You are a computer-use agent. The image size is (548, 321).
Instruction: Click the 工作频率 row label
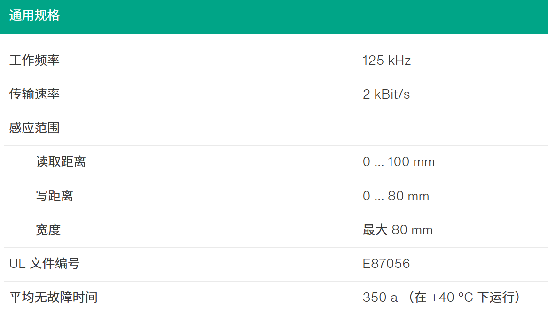(34, 61)
